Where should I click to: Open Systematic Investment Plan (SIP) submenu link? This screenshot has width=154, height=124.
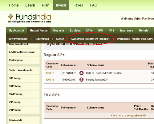[x=91, y=39]
